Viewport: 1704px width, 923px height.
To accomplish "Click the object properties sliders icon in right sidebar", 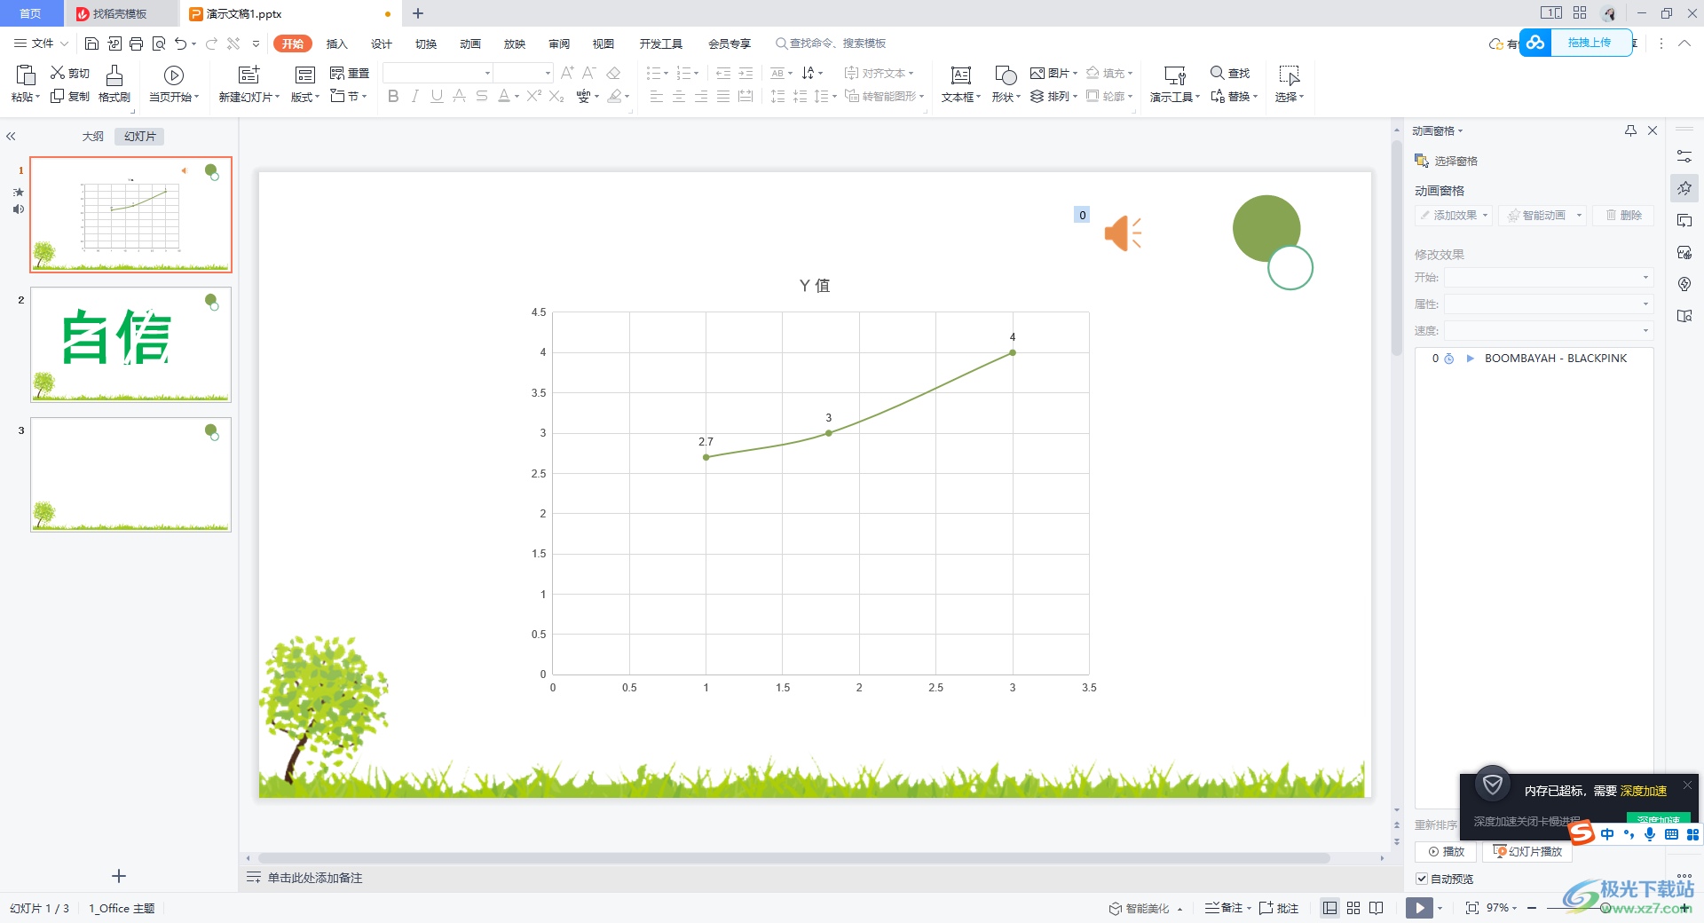I will point(1684,156).
